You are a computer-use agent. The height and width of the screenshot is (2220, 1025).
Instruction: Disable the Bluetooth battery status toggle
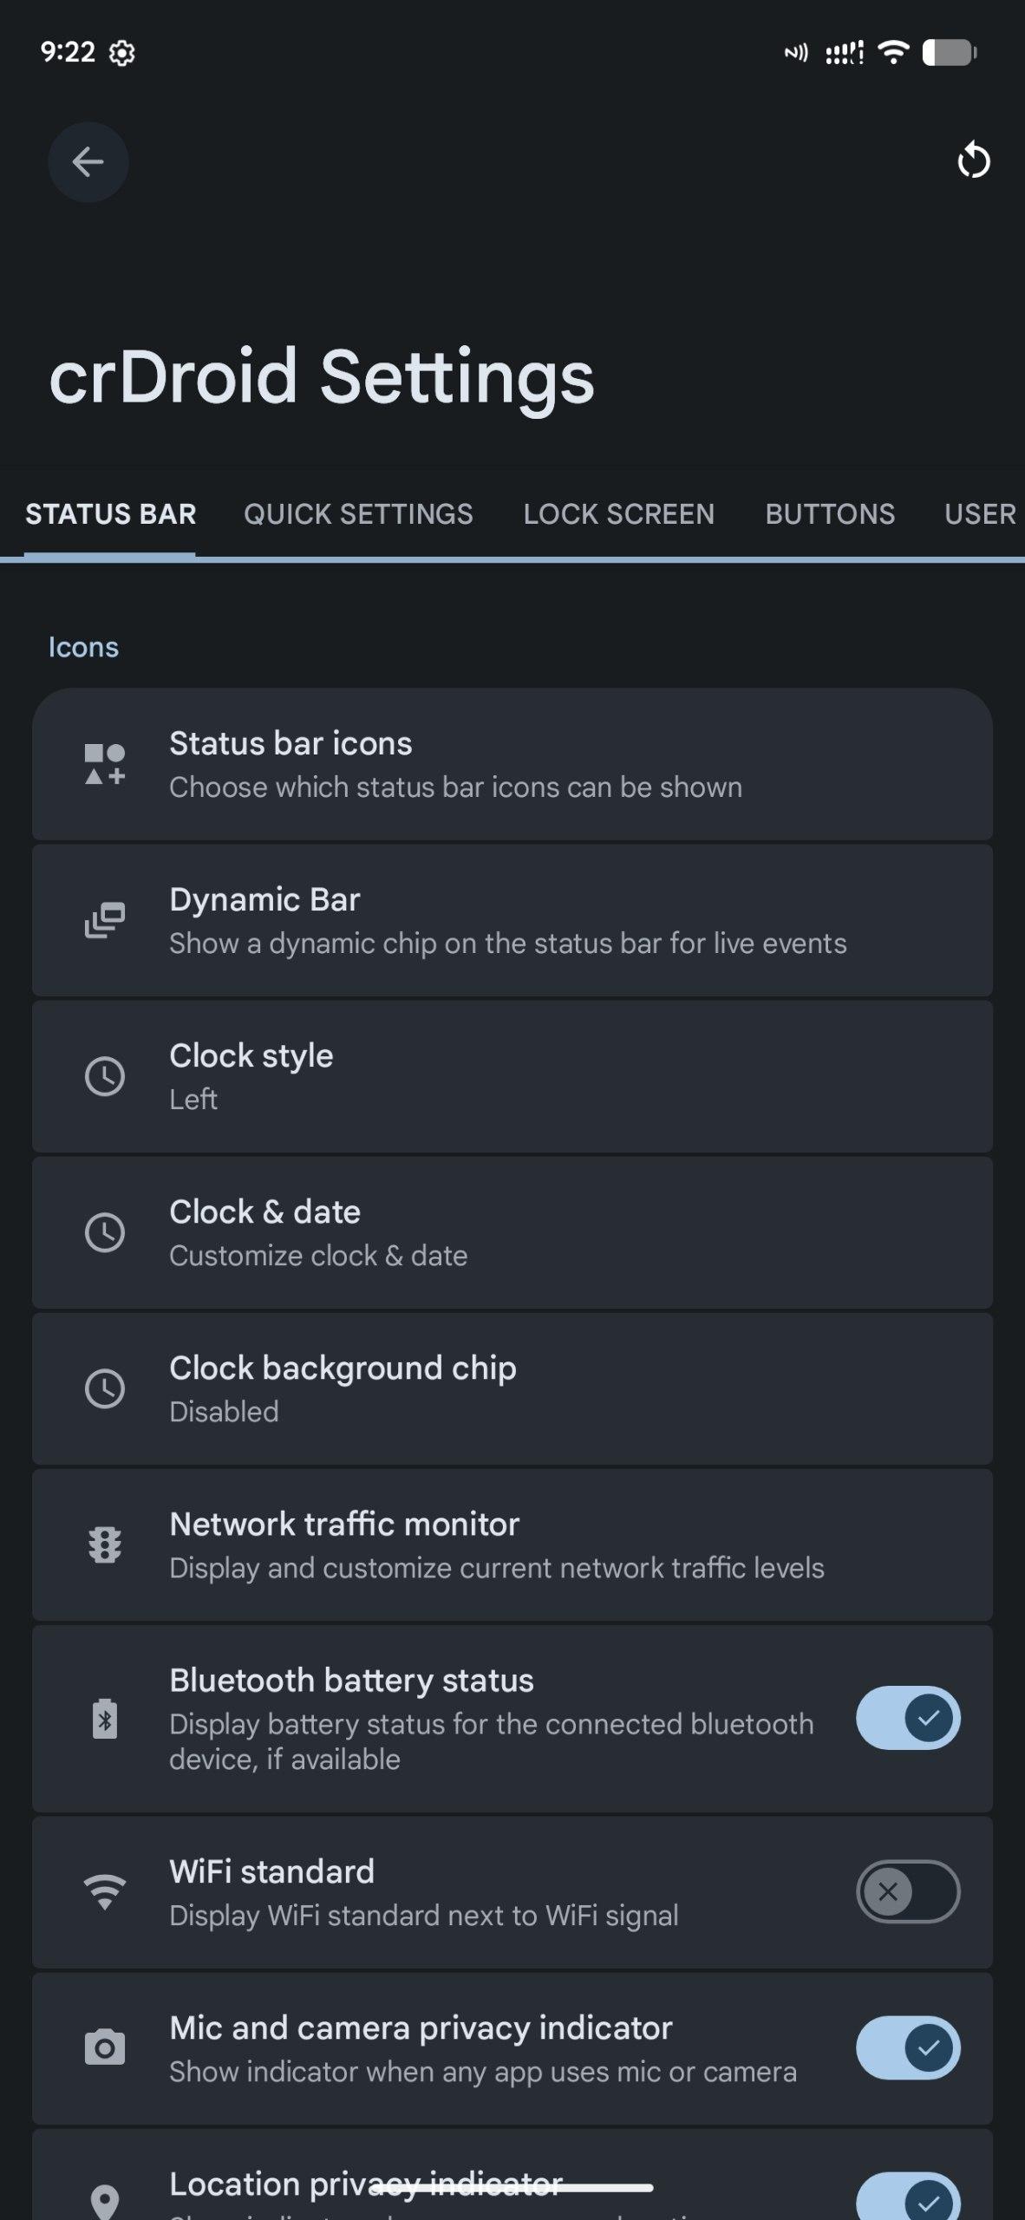click(x=907, y=1718)
